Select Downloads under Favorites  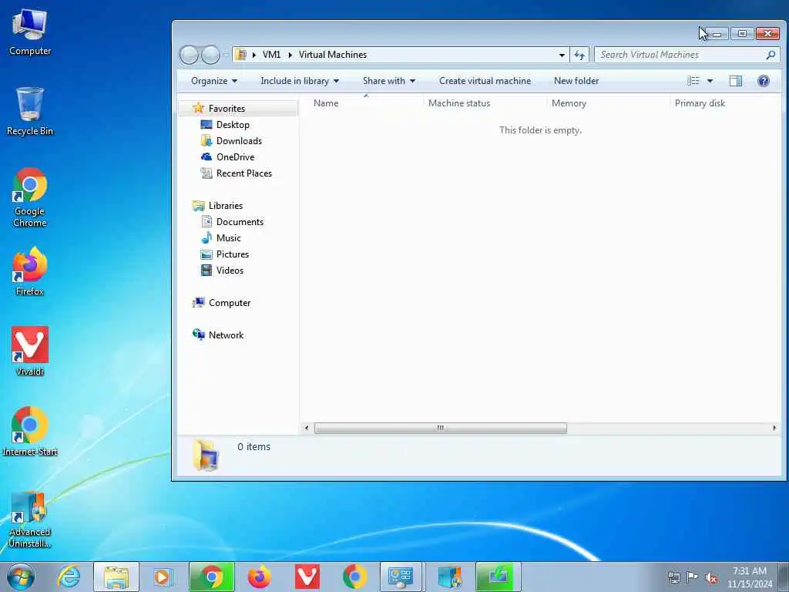point(239,141)
